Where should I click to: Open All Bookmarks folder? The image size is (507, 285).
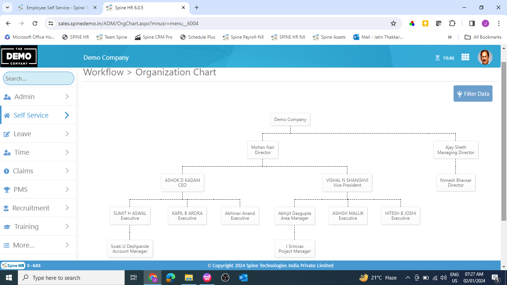pyautogui.click(x=483, y=37)
